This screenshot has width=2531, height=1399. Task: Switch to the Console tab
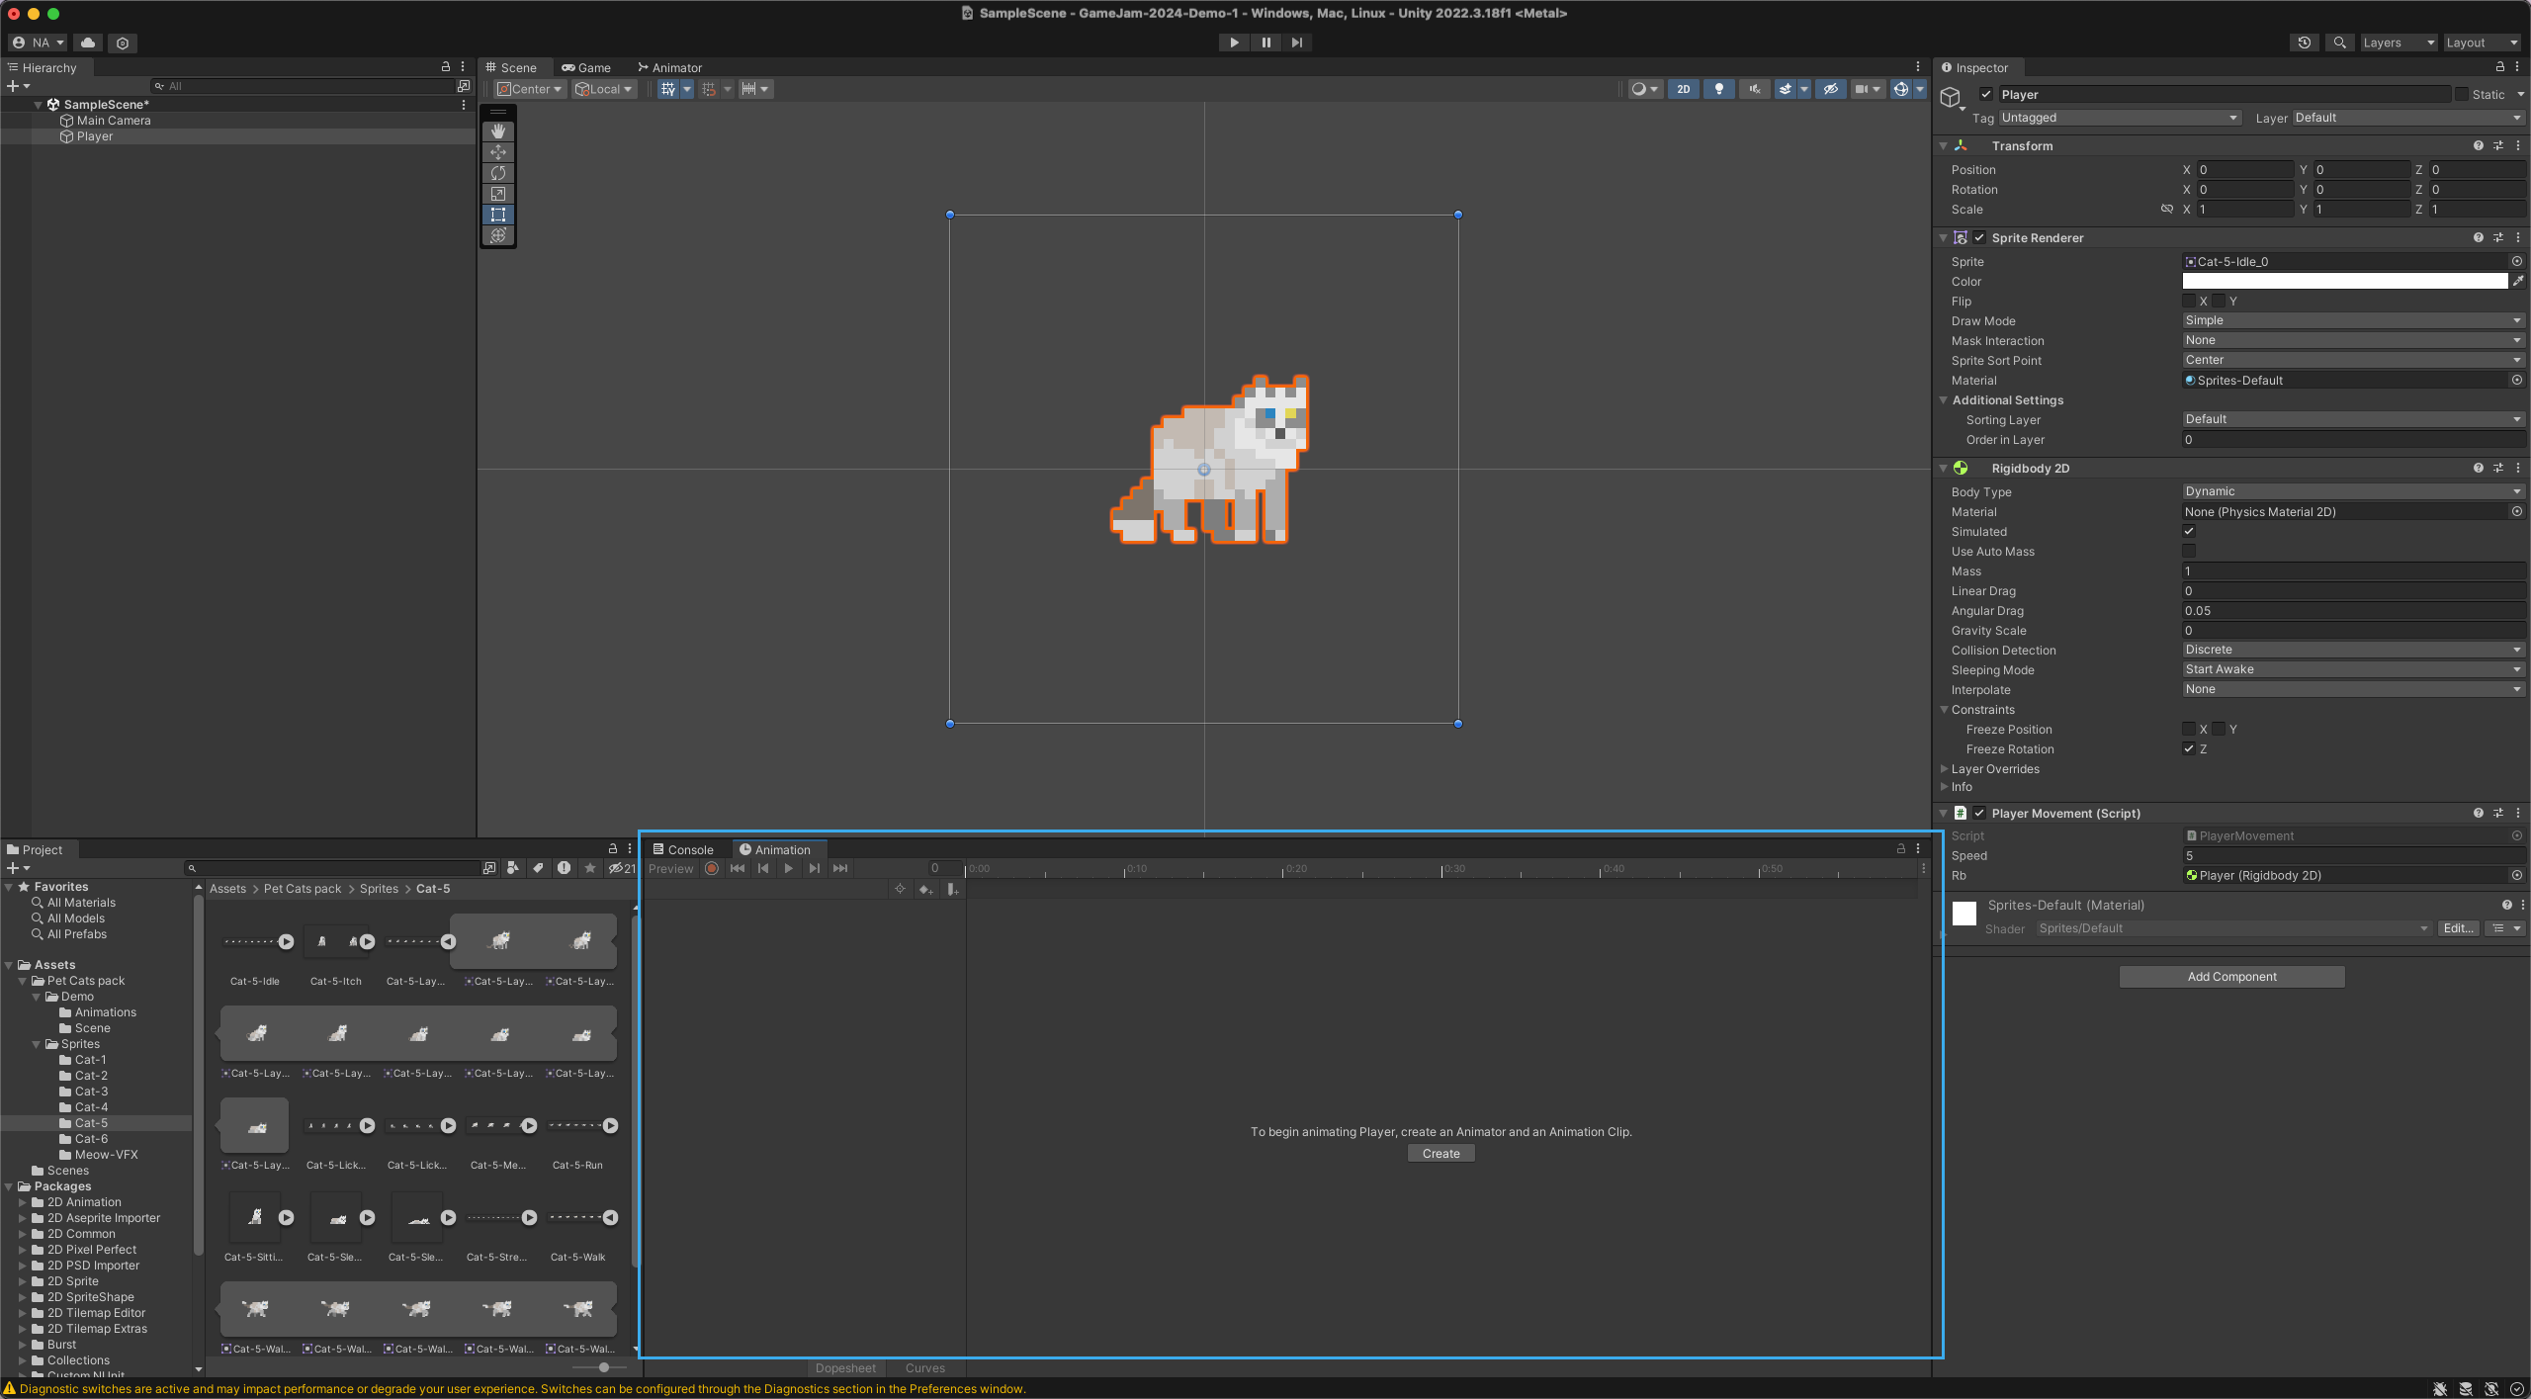[682, 849]
